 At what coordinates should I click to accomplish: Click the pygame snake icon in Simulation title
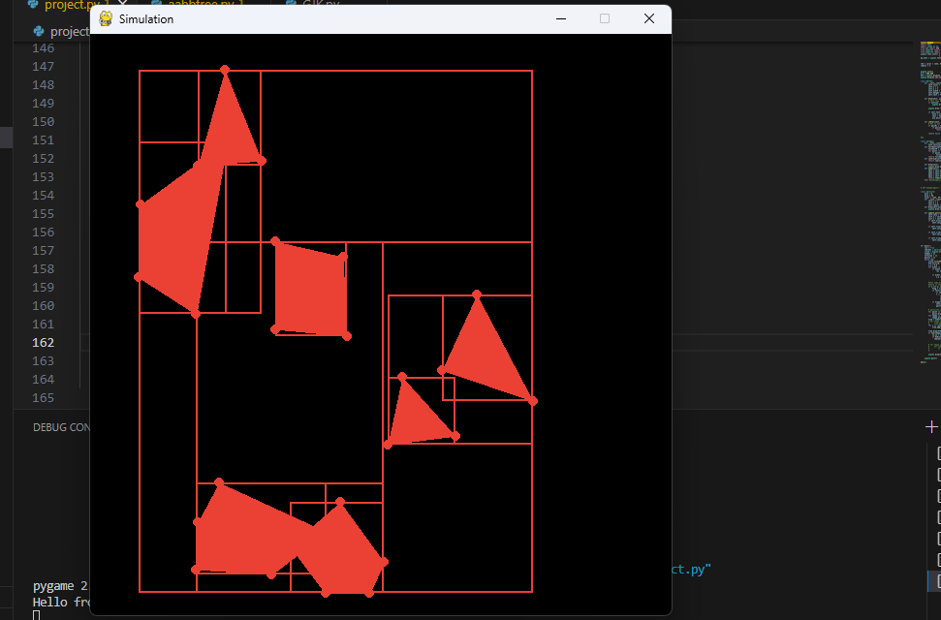[106, 18]
